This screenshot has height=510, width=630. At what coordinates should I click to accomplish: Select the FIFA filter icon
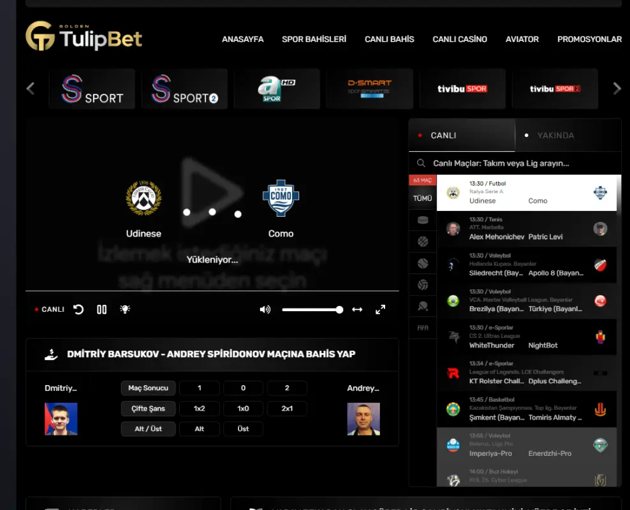click(423, 328)
